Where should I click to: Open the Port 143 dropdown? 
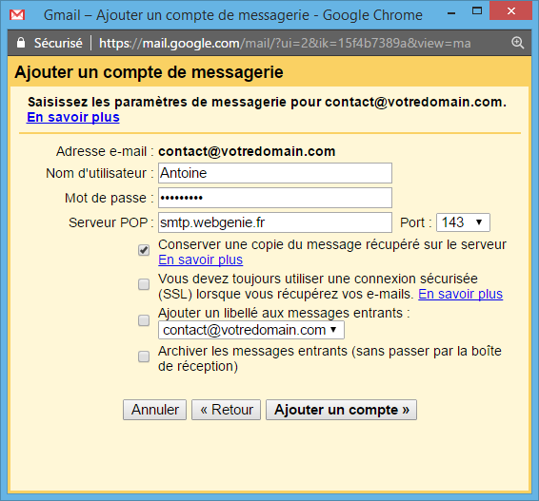(x=463, y=222)
